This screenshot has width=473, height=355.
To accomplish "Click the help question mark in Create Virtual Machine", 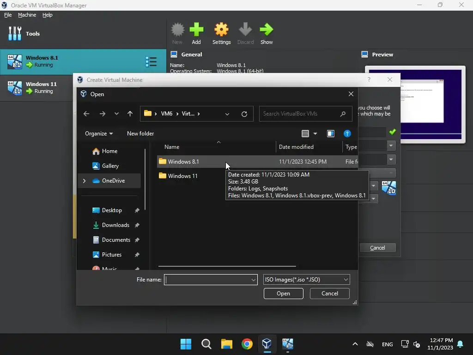I will tap(369, 80).
